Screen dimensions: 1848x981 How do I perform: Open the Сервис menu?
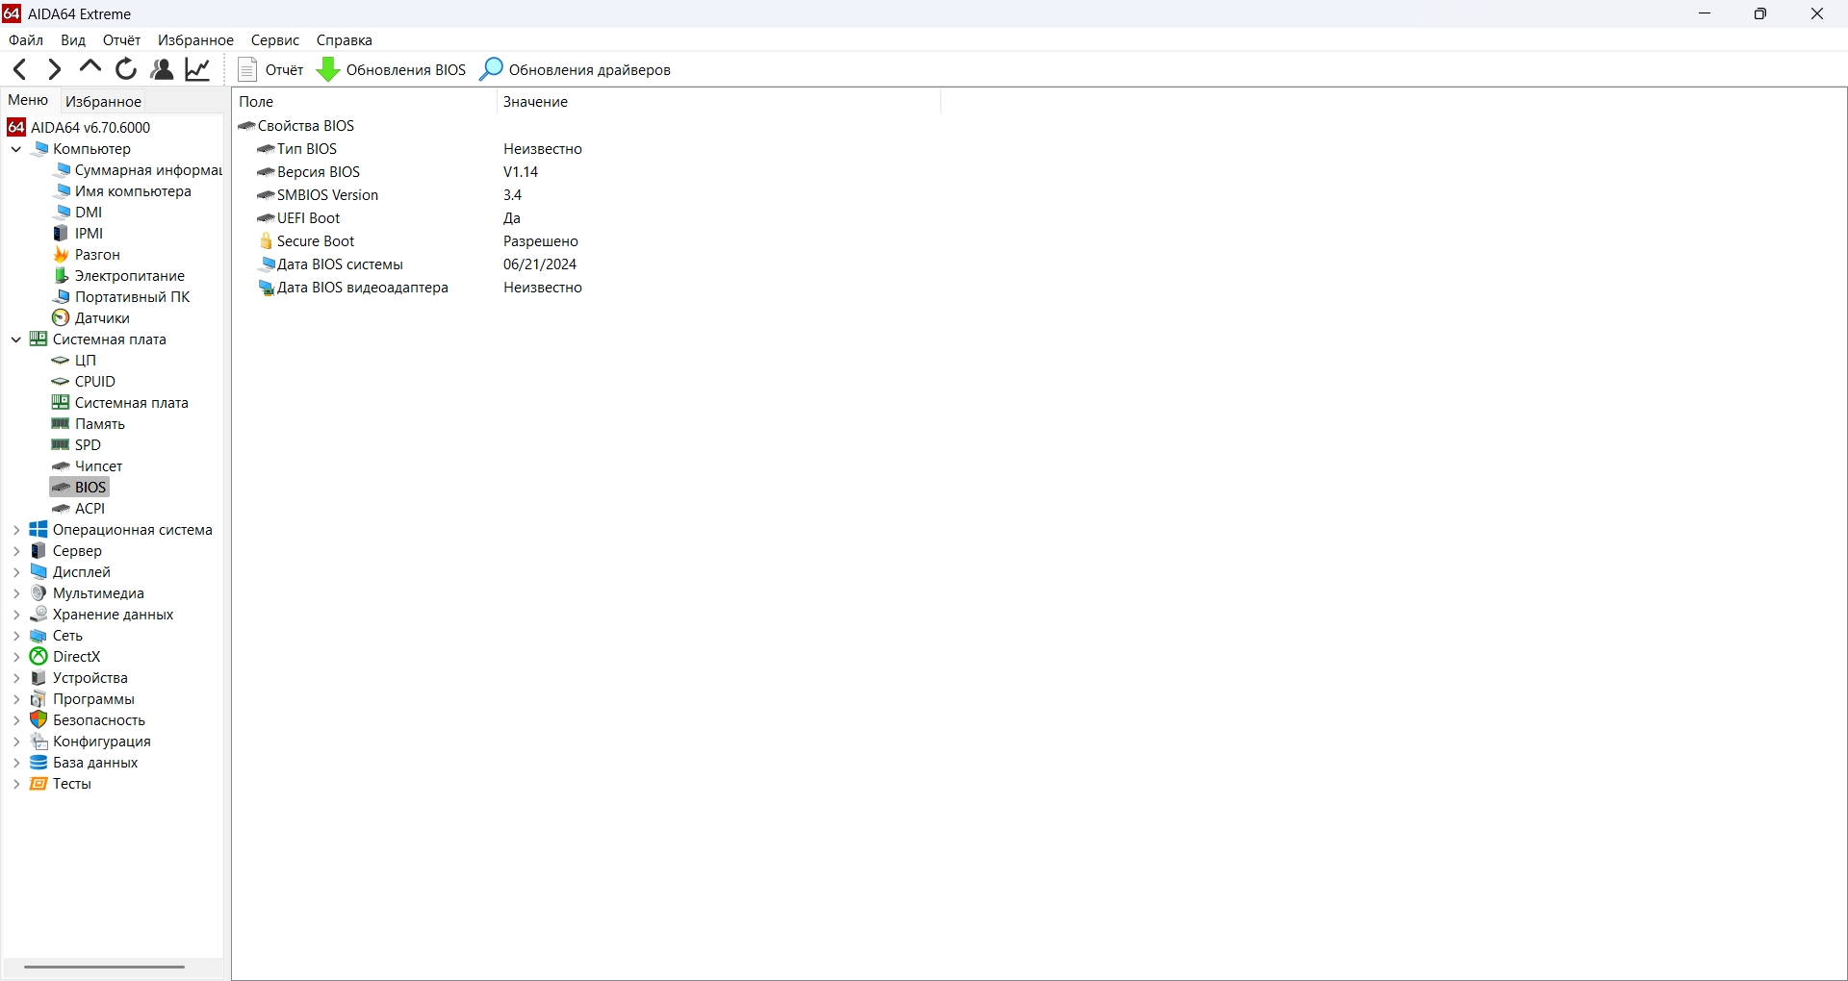coord(275,40)
